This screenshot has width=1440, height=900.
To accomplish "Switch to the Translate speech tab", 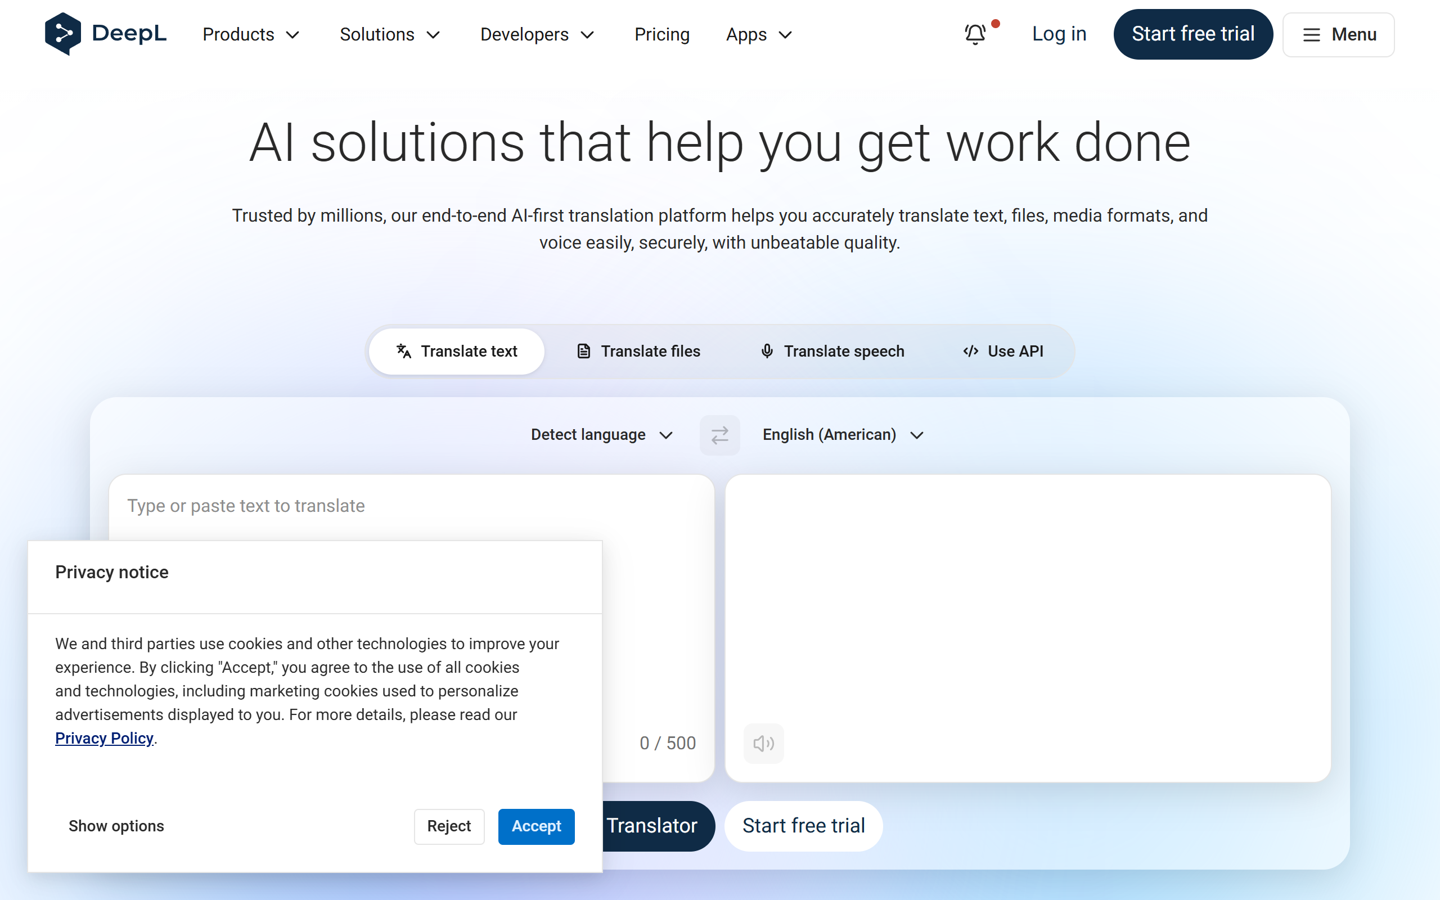I will point(832,351).
